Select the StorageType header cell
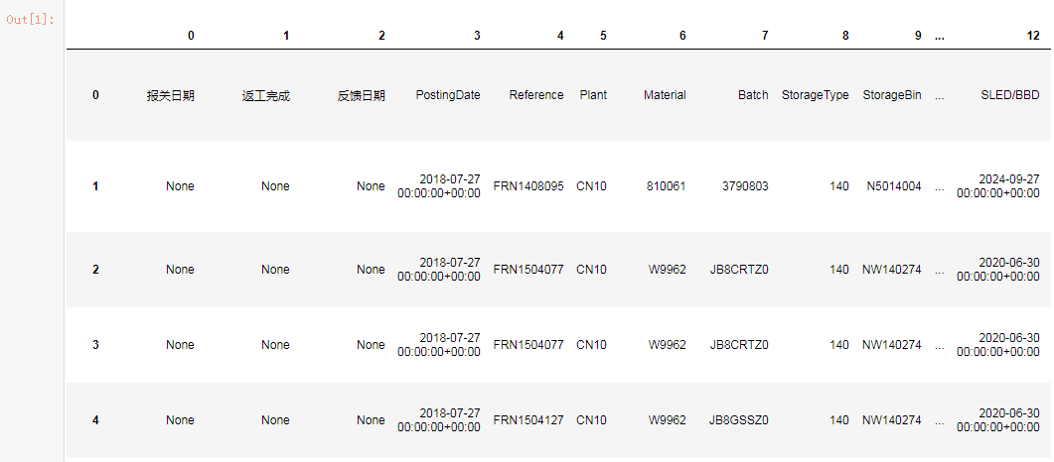The height and width of the screenshot is (462, 1054). click(815, 95)
